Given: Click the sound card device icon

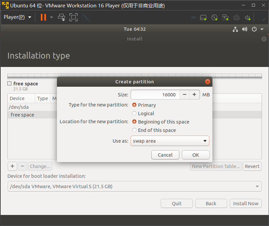Looking at the screenshot, I should (x=248, y=17).
